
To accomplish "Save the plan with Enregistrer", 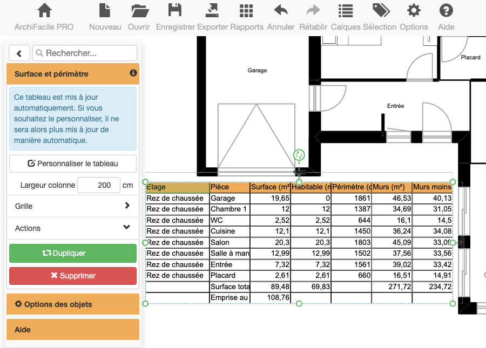I will click(175, 11).
